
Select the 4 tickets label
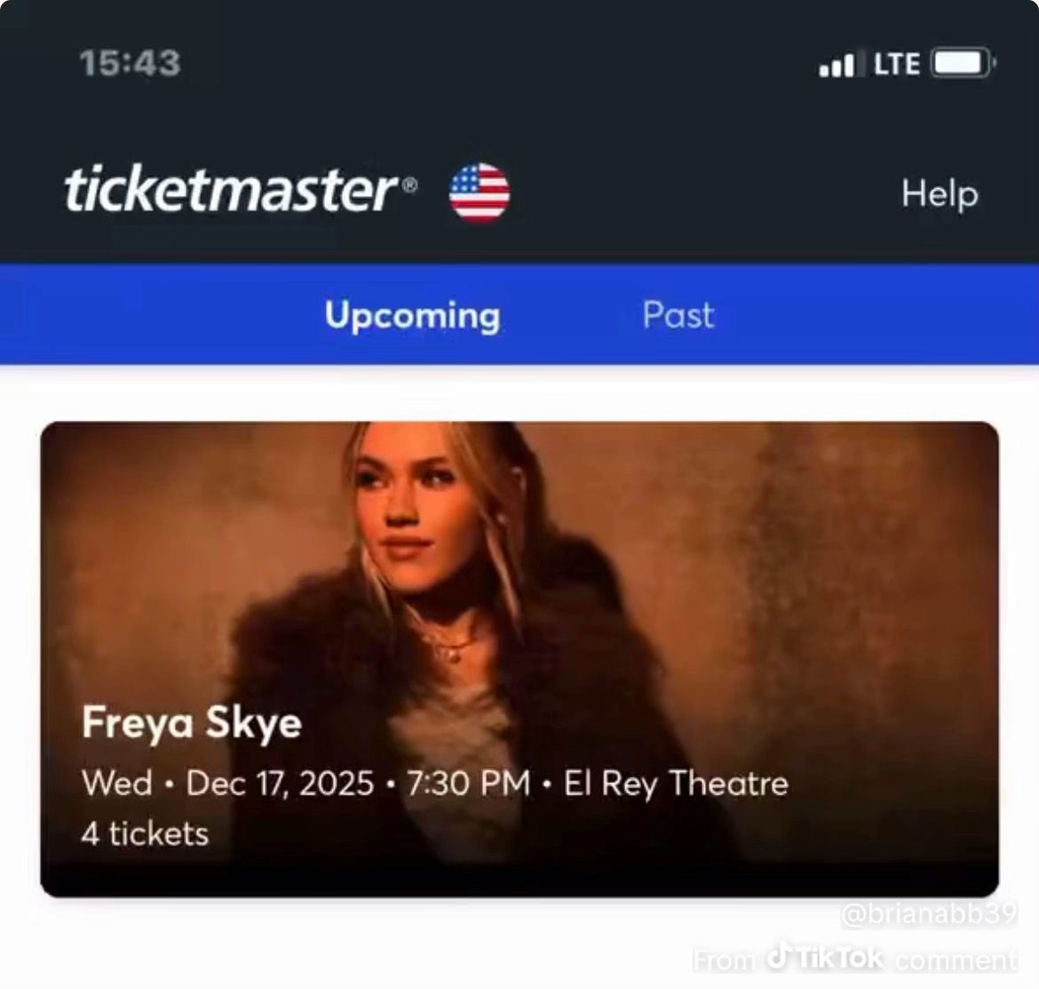pos(144,833)
